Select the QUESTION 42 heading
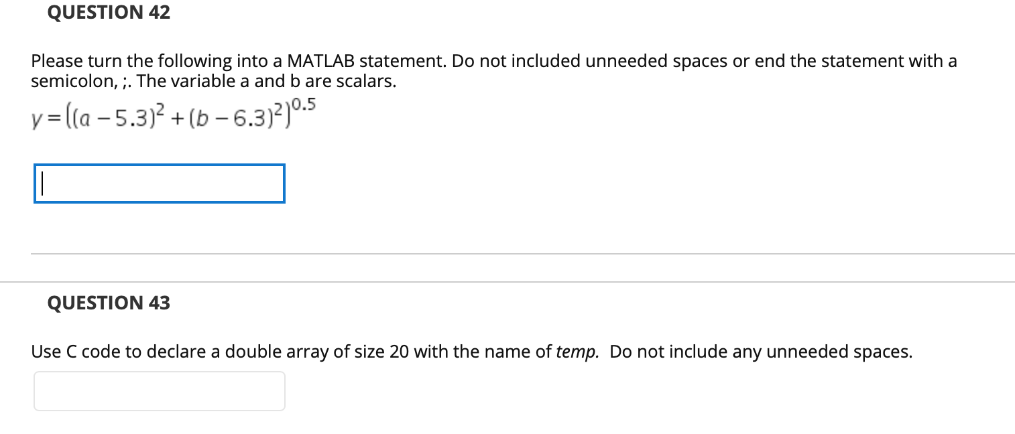This screenshot has height=434, width=1015. (108, 12)
